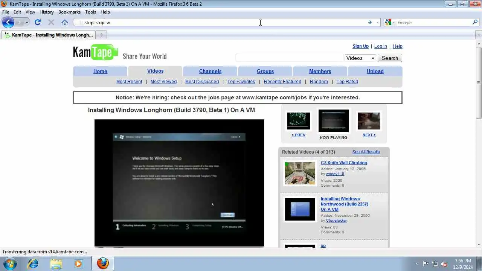482x271 pixels.
Task: Open Windows Media Player in taskbar
Action: 78,263
